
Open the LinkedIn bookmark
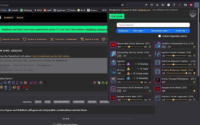(13, 10)
